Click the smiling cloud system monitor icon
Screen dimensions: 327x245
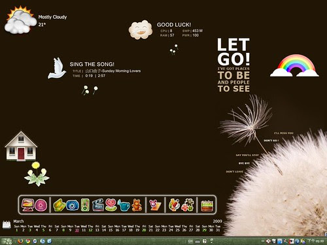pyautogui.click(x=141, y=30)
